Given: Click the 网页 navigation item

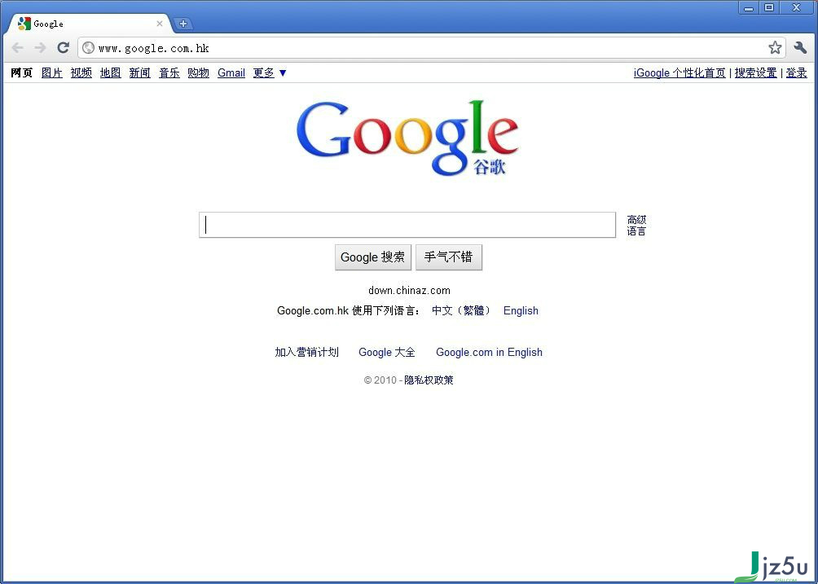Looking at the screenshot, I should click(21, 73).
